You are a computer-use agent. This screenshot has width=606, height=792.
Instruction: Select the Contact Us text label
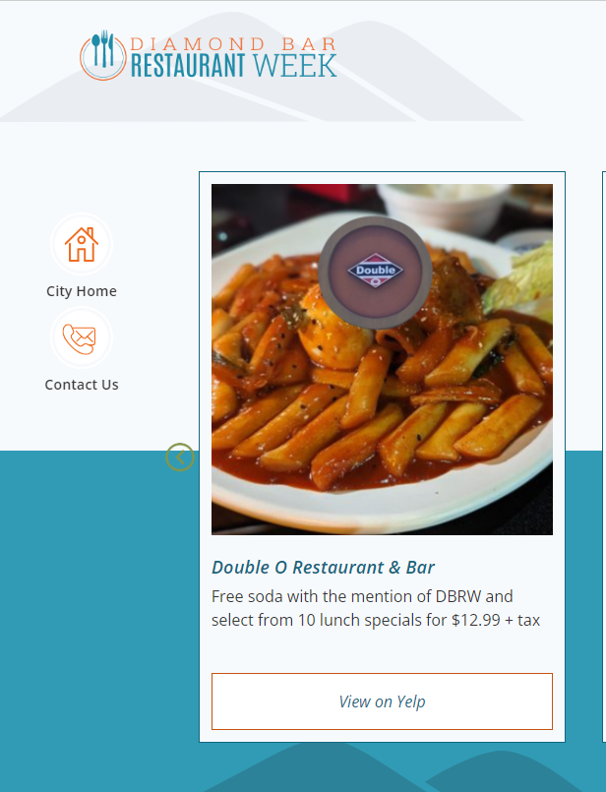pos(82,385)
